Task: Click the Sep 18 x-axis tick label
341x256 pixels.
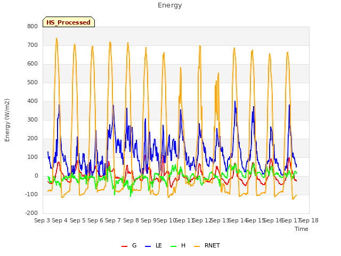Action: point(309,220)
